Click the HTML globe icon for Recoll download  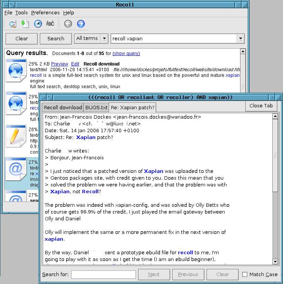pyautogui.click(x=16, y=71)
